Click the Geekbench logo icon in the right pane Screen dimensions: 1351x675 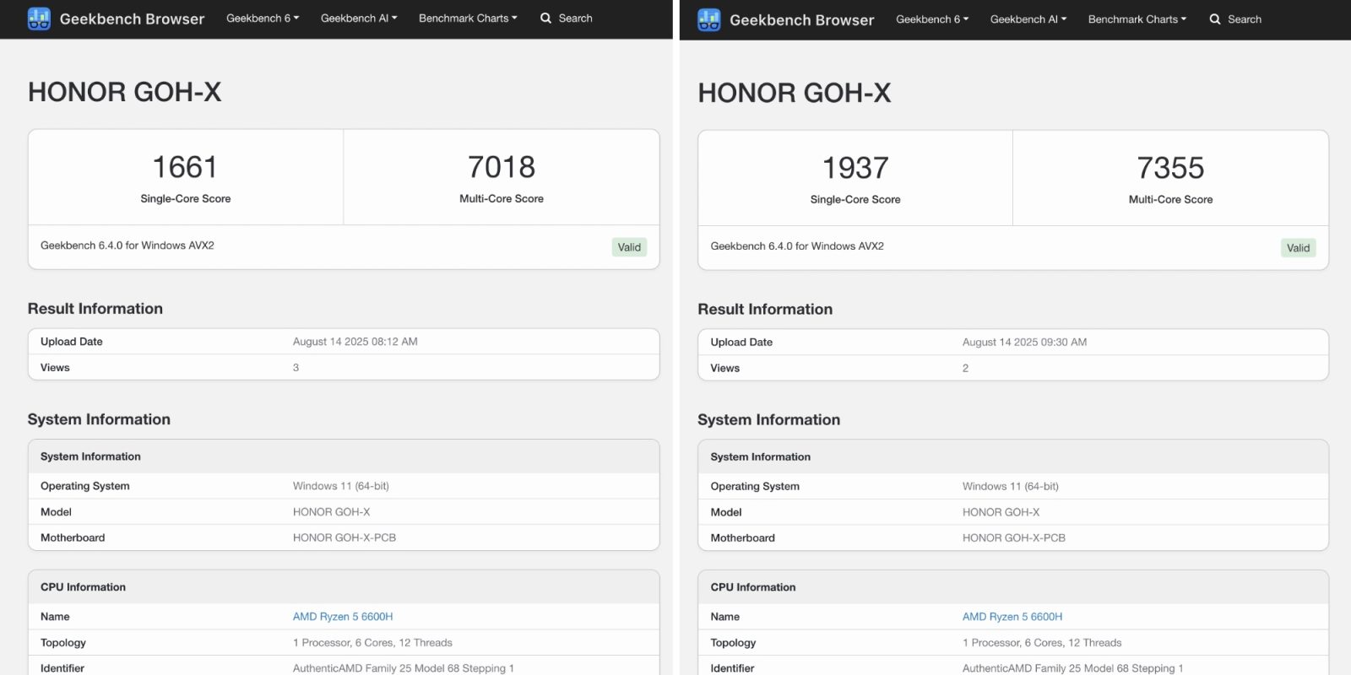(x=709, y=19)
